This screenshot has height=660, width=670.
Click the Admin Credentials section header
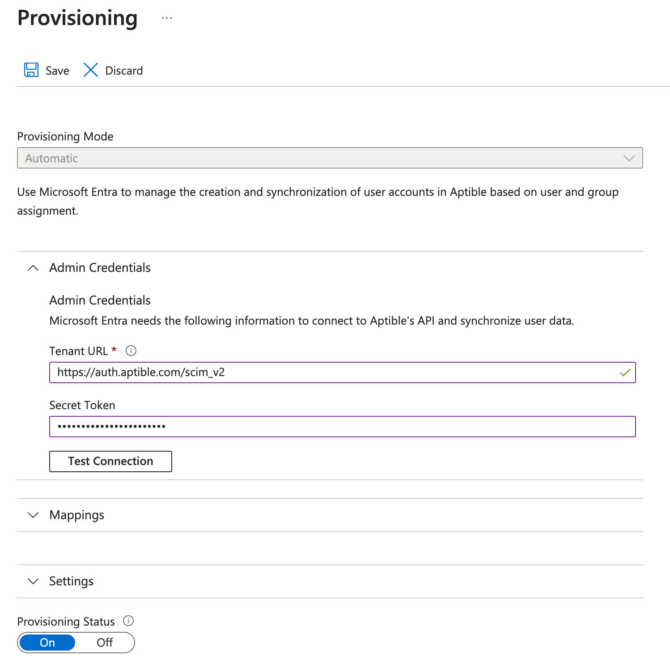[100, 268]
